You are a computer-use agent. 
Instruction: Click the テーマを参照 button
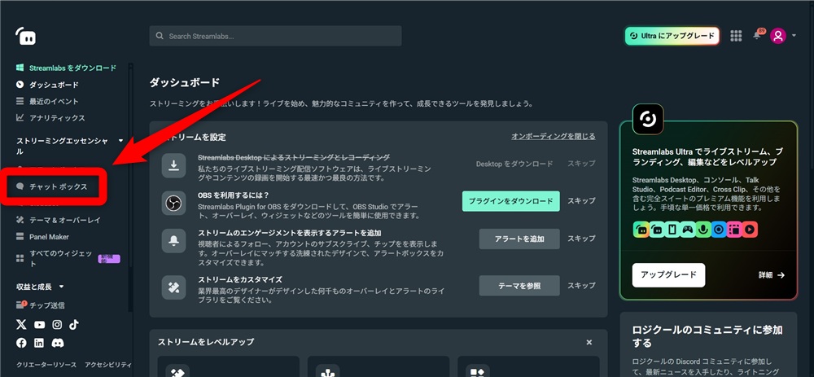click(x=519, y=286)
